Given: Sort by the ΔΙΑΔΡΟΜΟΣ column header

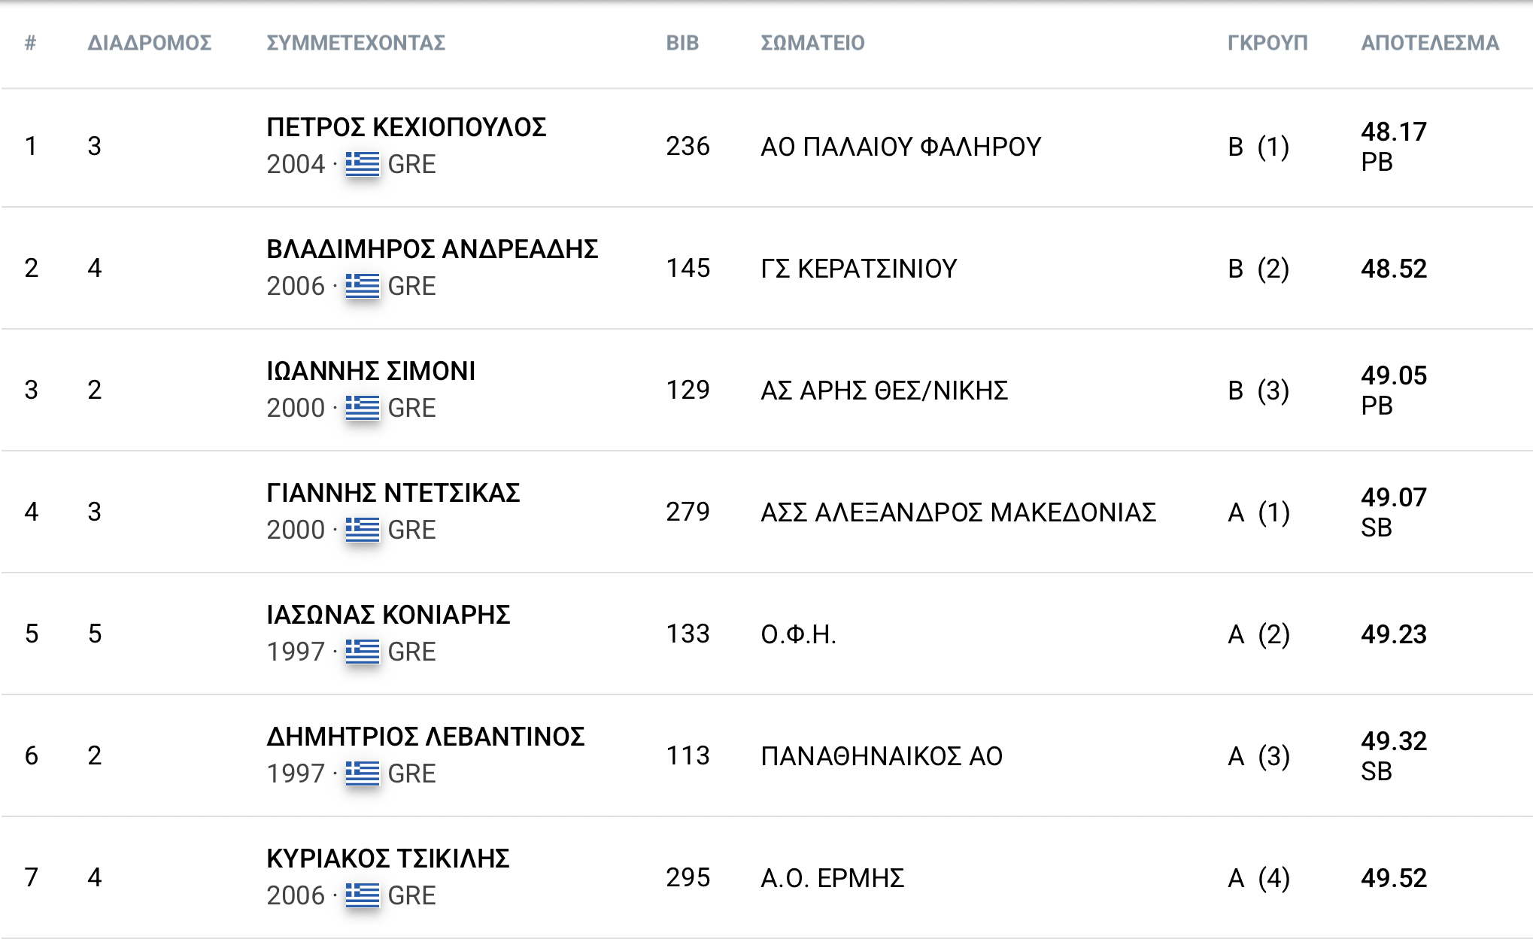Looking at the screenshot, I should point(150,43).
